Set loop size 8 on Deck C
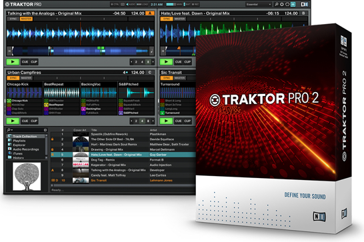This screenshot has width=364, height=242. pos(148,121)
